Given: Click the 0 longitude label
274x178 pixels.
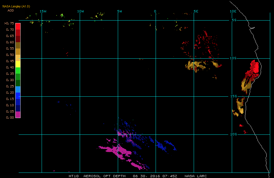Looking at the screenshot, I should tap(155, 11).
